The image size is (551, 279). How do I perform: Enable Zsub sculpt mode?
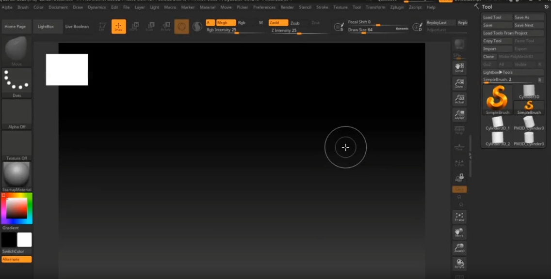pyautogui.click(x=295, y=23)
